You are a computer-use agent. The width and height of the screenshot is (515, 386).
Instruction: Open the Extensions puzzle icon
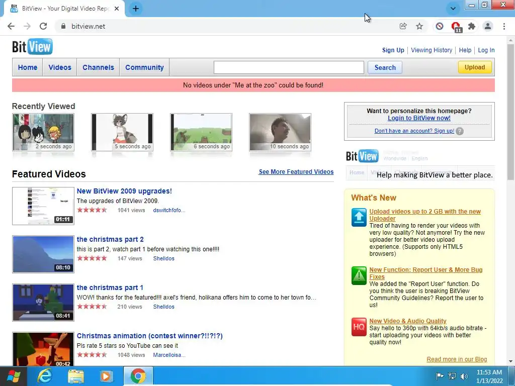(472, 26)
